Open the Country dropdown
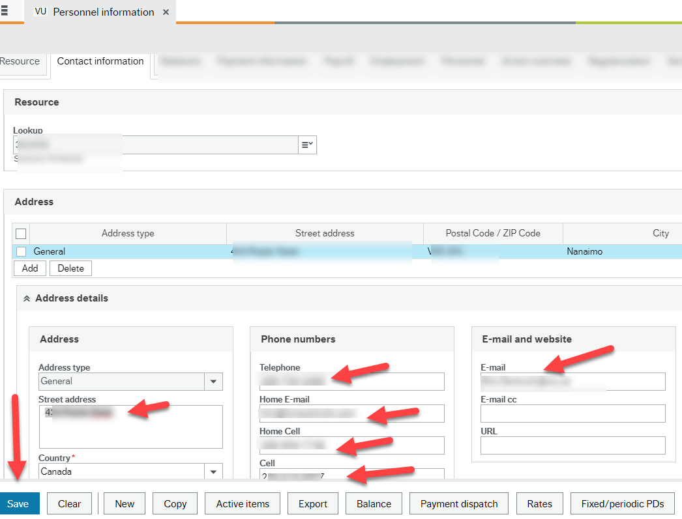Viewport: 682px width, 519px height. click(x=213, y=471)
